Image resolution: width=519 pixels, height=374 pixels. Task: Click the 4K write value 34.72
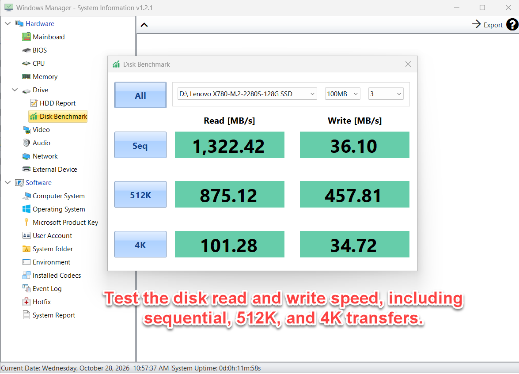pyautogui.click(x=355, y=244)
